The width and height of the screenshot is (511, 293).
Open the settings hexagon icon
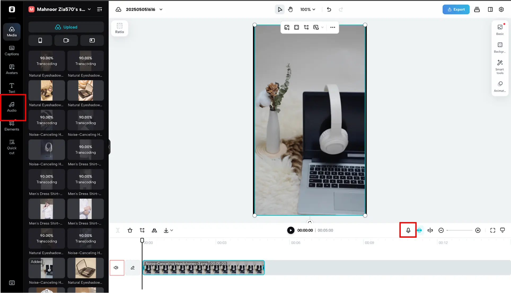(x=501, y=9)
